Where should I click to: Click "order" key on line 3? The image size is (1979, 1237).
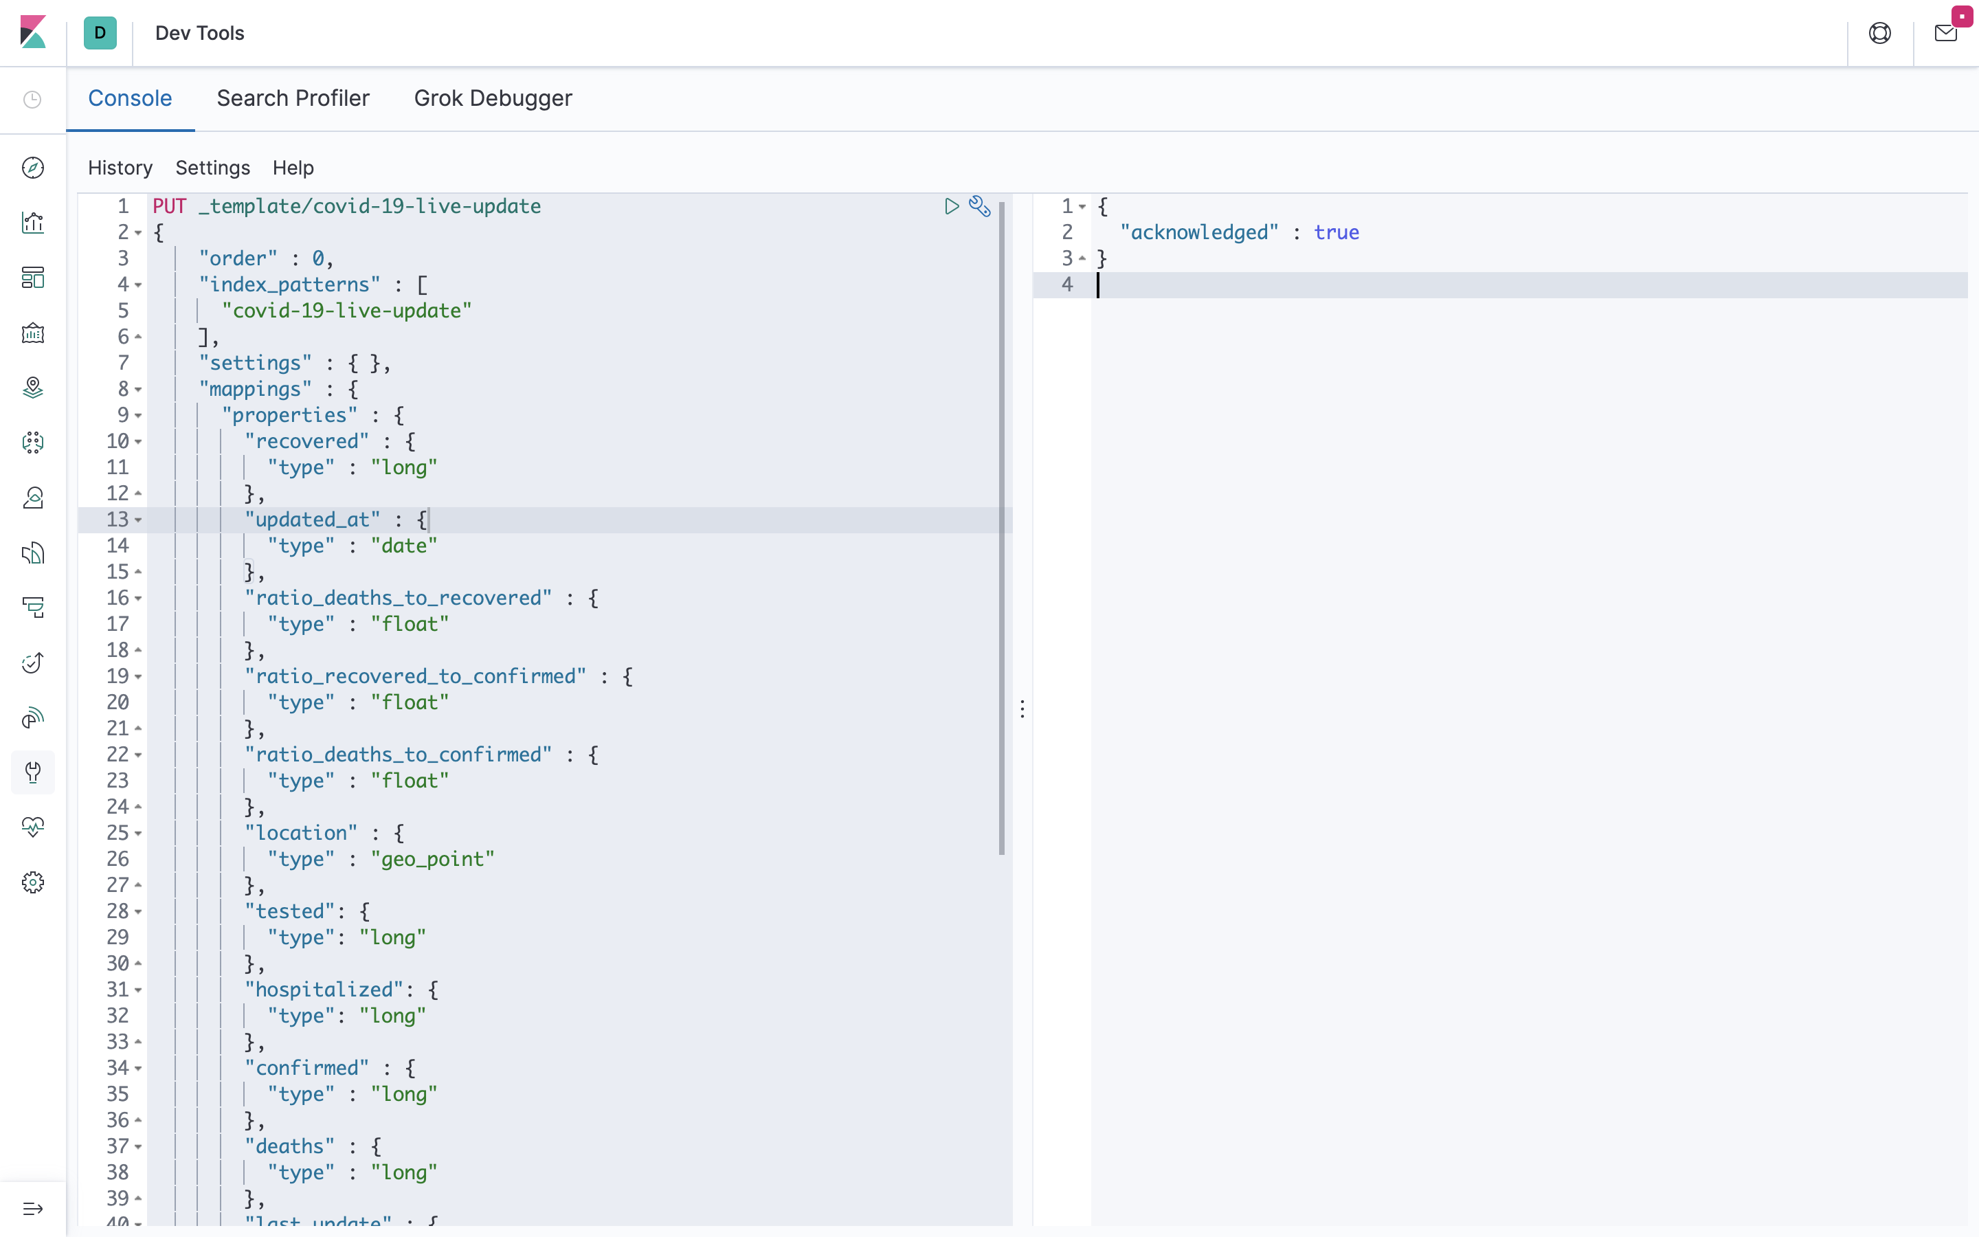[238, 258]
